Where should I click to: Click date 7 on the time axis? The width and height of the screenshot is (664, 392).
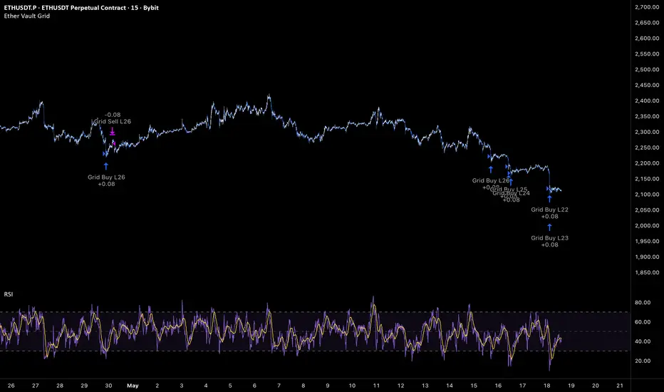[279, 386]
